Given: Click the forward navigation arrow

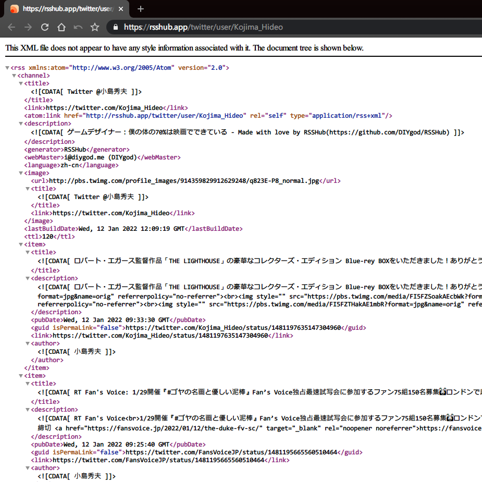Looking at the screenshot, I should [x=28, y=27].
